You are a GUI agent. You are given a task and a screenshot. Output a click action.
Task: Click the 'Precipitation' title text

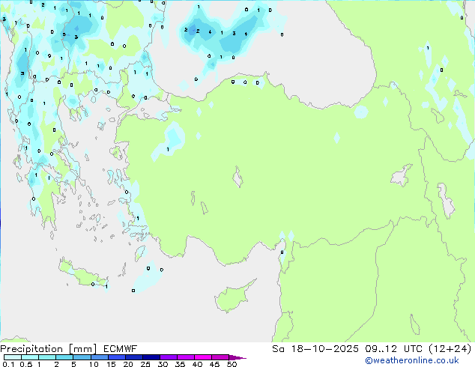tap(31, 349)
